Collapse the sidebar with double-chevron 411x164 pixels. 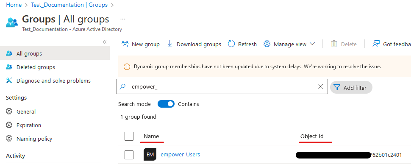coord(104,42)
